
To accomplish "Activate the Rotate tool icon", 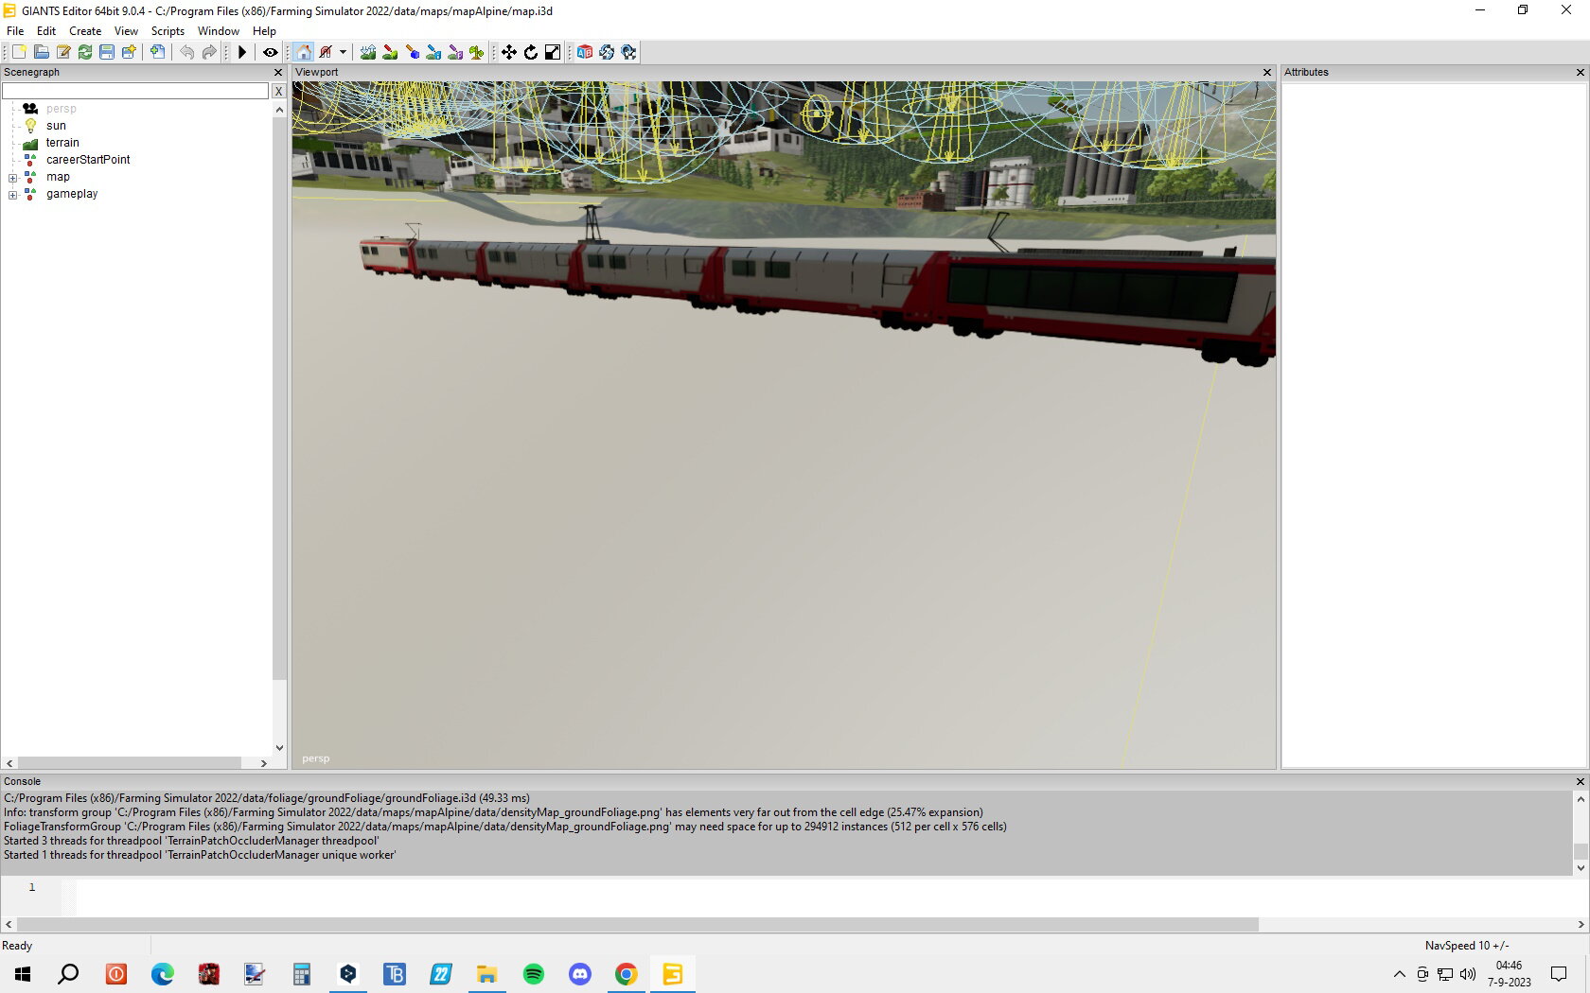I will [531, 52].
